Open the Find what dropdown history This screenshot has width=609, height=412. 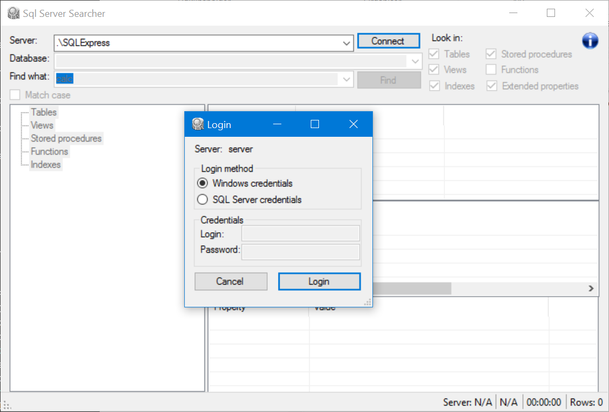coord(346,80)
